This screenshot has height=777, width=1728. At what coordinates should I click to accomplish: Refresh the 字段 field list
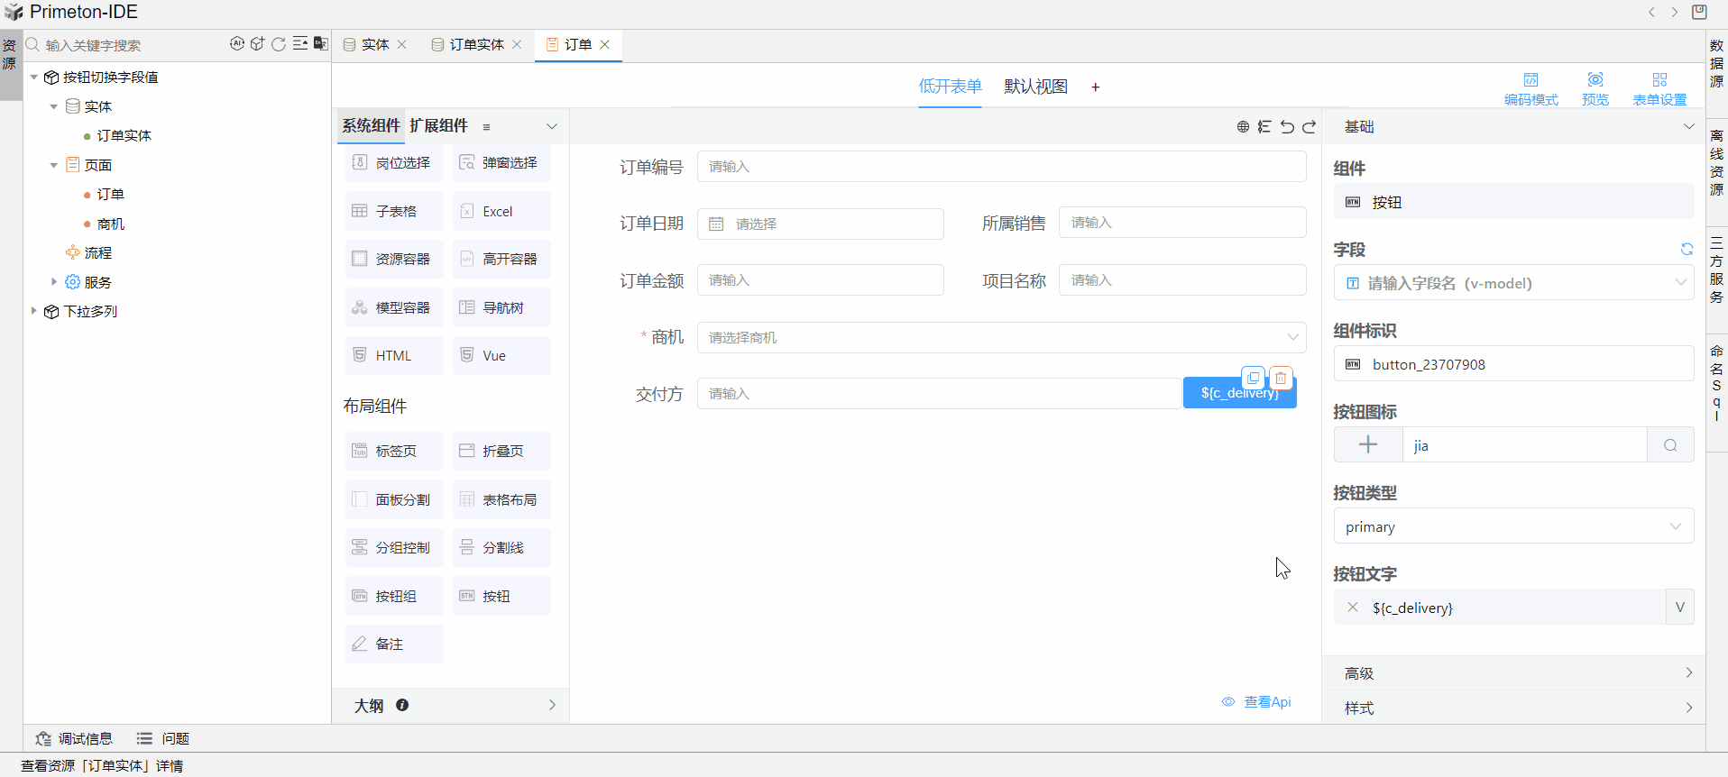click(x=1686, y=250)
